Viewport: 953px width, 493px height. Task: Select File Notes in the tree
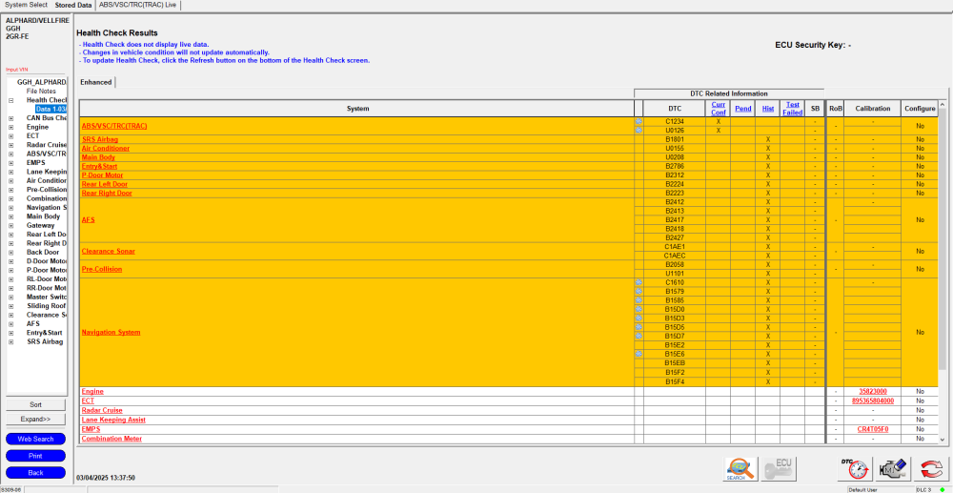pos(41,92)
